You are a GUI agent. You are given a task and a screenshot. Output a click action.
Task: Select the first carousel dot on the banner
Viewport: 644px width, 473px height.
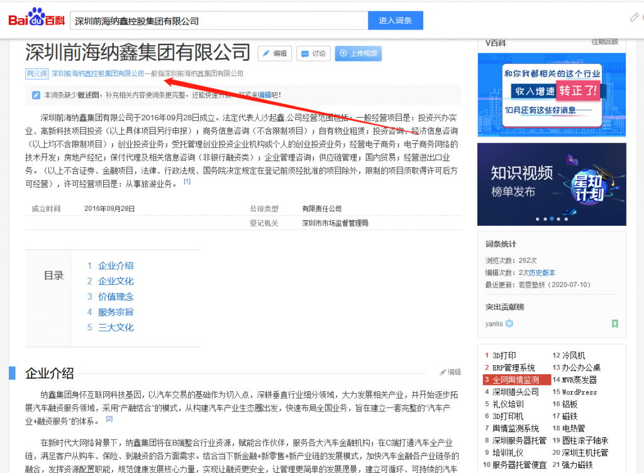click(x=538, y=219)
